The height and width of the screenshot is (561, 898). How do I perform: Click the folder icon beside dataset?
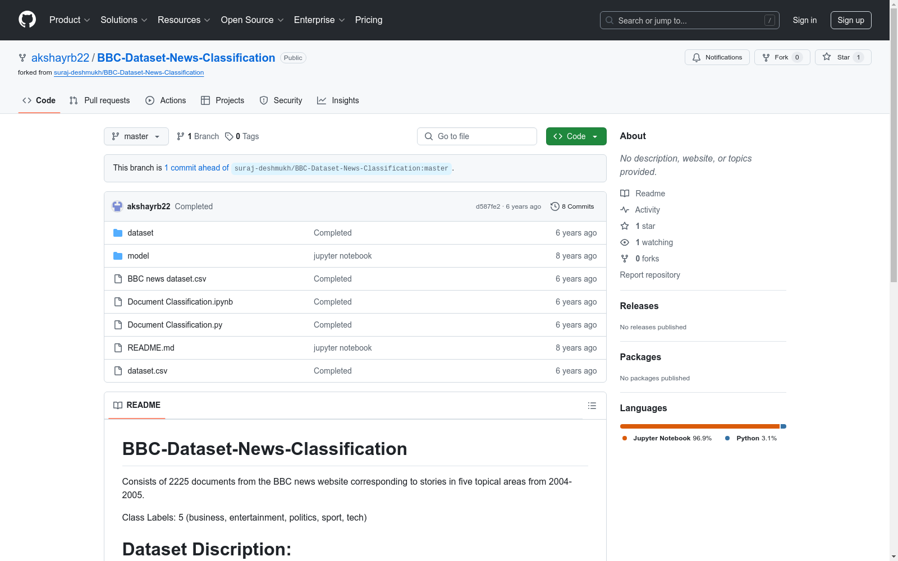tap(118, 233)
